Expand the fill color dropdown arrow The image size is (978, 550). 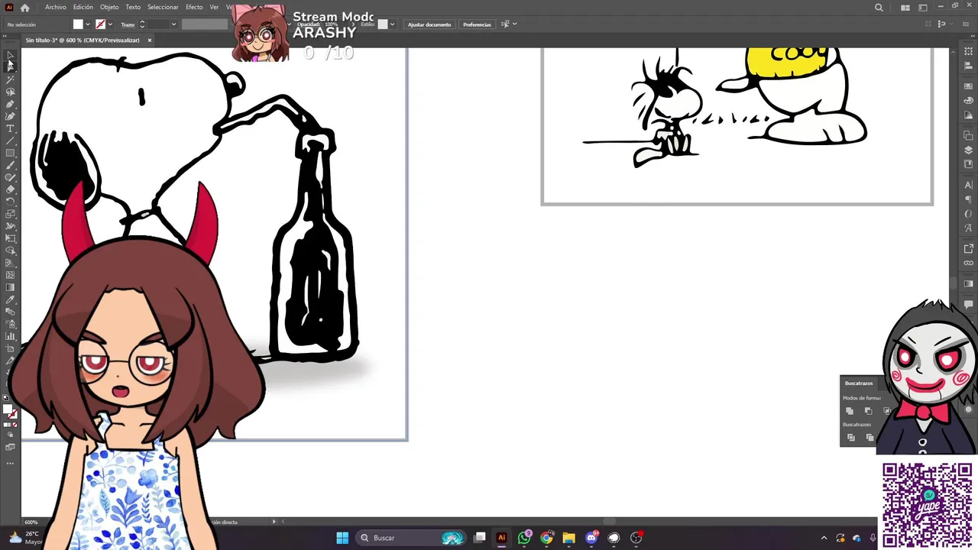click(88, 24)
